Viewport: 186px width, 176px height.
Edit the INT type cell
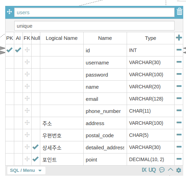[x=151, y=50]
